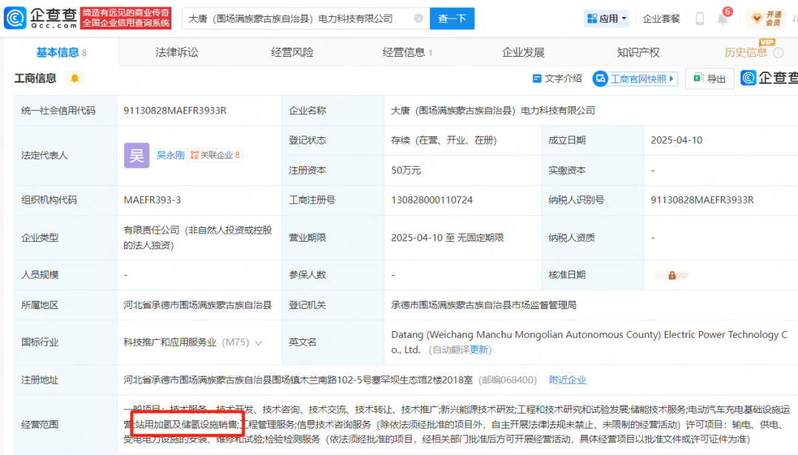Viewport: 798px width, 455px height.
Task: Click the 导出 export button
Action: click(709, 79)
